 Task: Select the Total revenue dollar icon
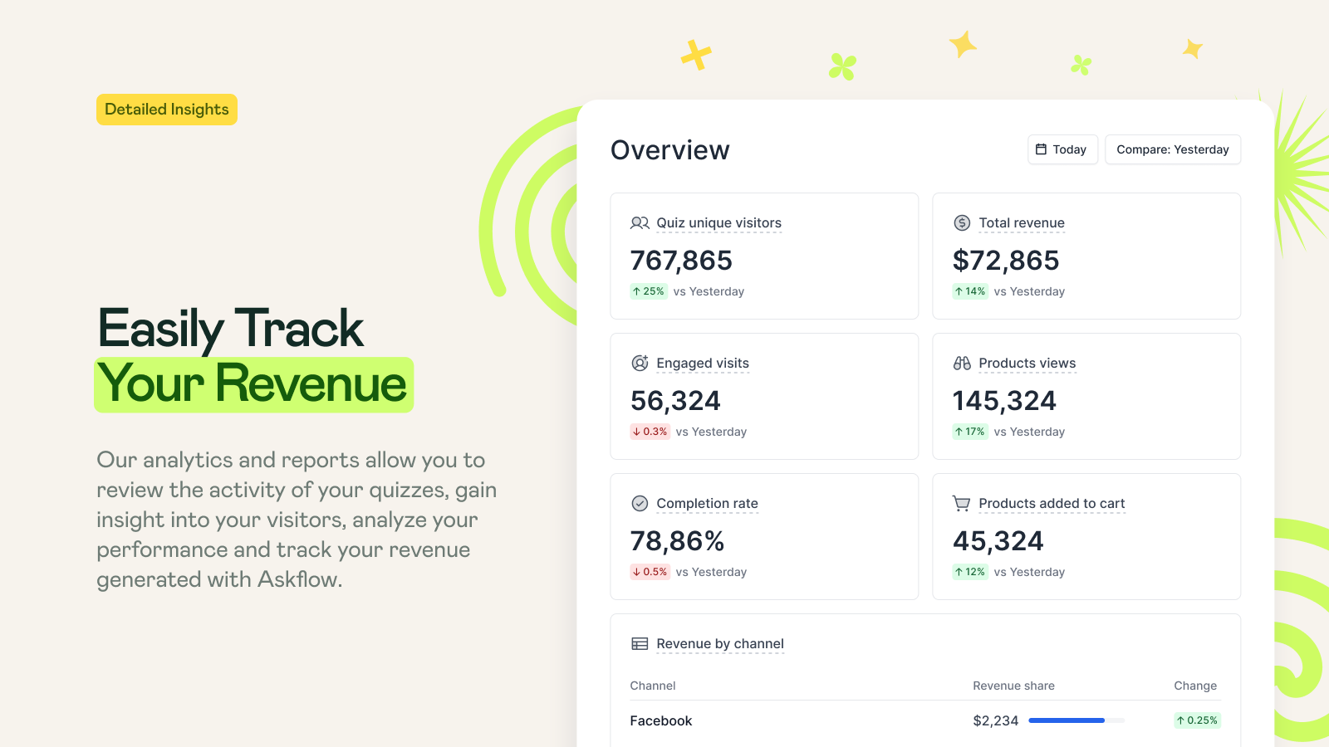962,222
